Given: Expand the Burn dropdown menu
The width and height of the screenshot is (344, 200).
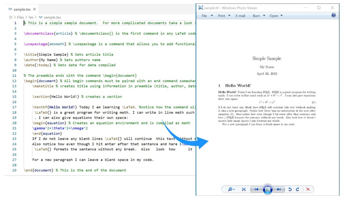Looking at the screenshot, I should 259,16.
